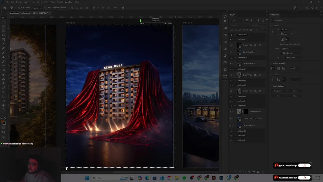Open the Image menu
Screen dimensions: 323x182
click(19, 2)
